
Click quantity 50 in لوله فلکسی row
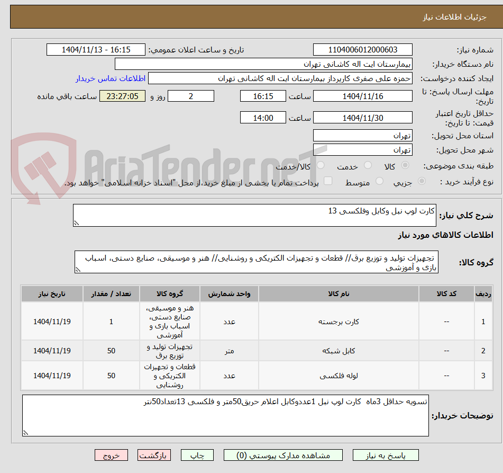(111, 376)
